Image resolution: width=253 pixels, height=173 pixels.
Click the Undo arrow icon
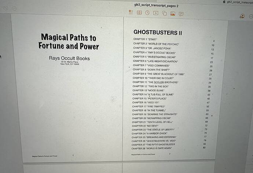5,8
